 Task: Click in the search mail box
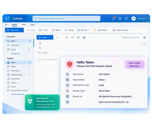66,18
